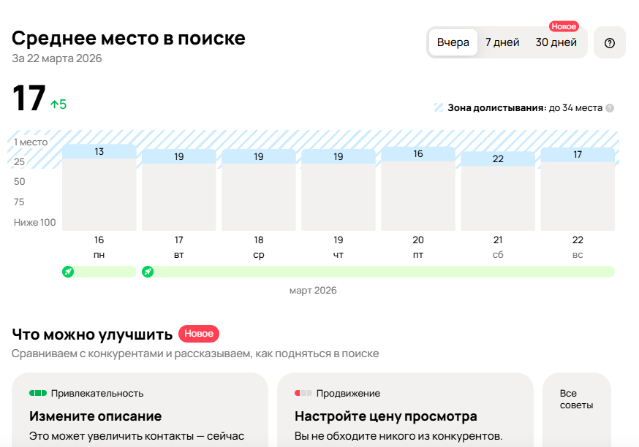Open the 7 дней statistics view
The height and width of the screenshot is (447, 639).
[x=502, y=42]
